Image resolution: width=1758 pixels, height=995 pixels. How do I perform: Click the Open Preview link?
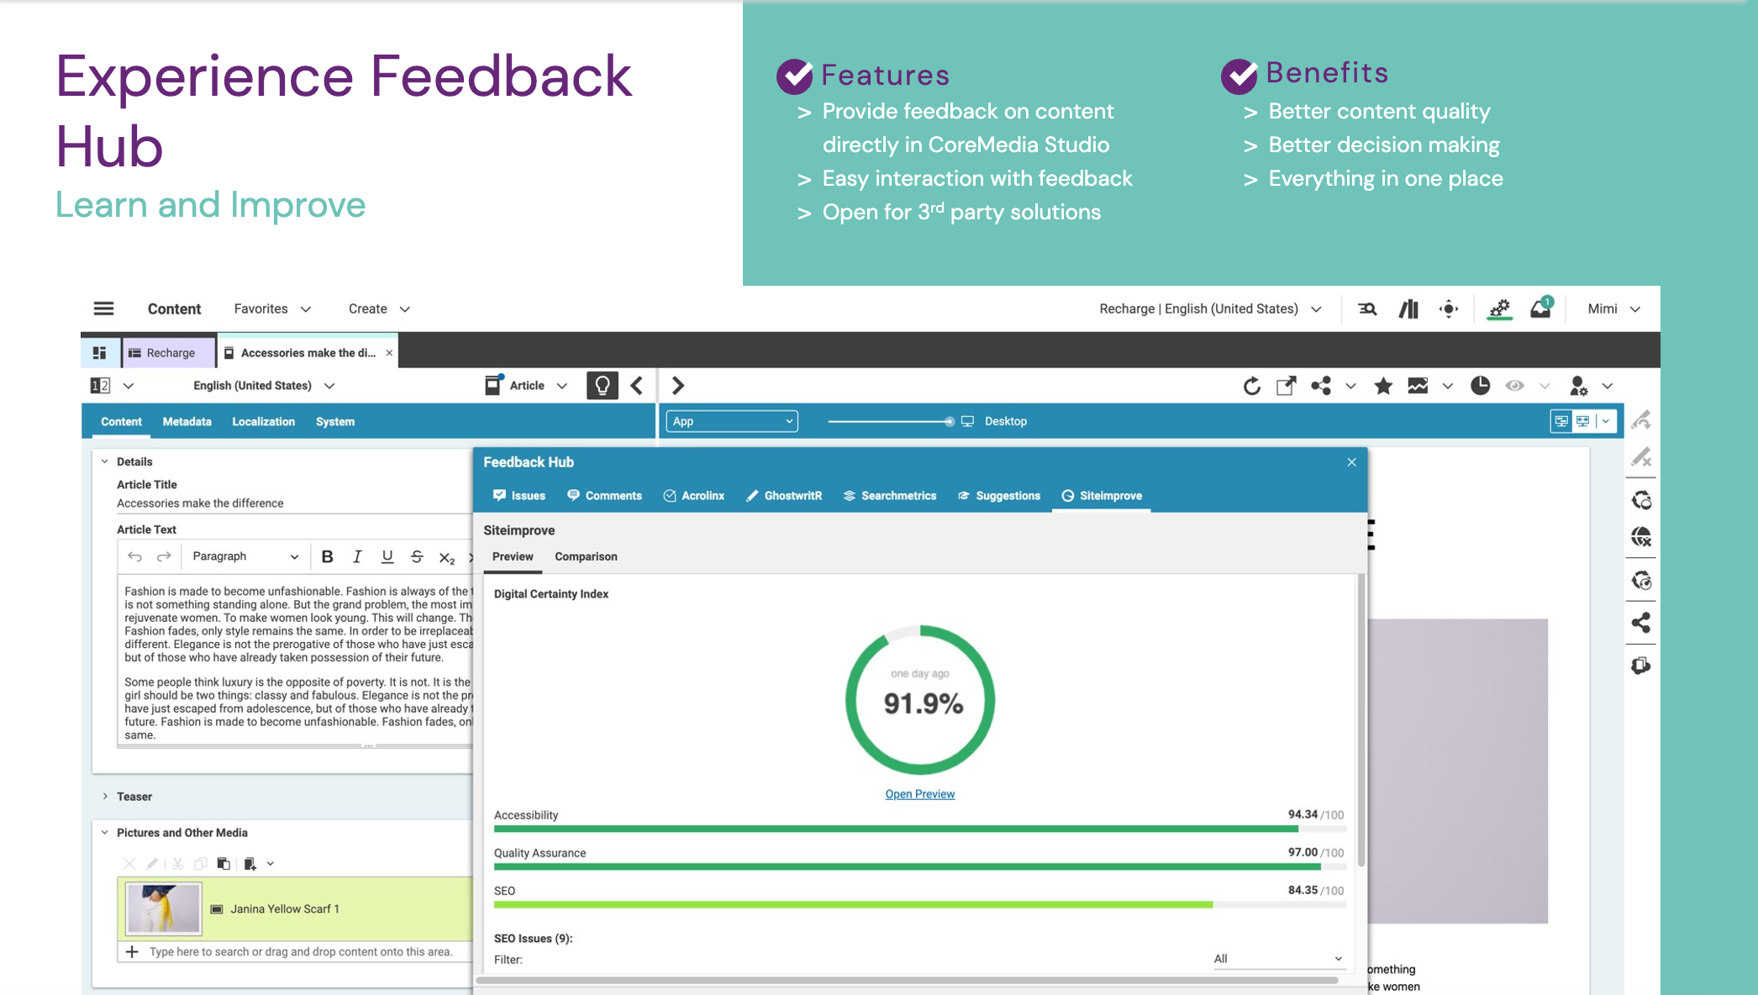919,794
